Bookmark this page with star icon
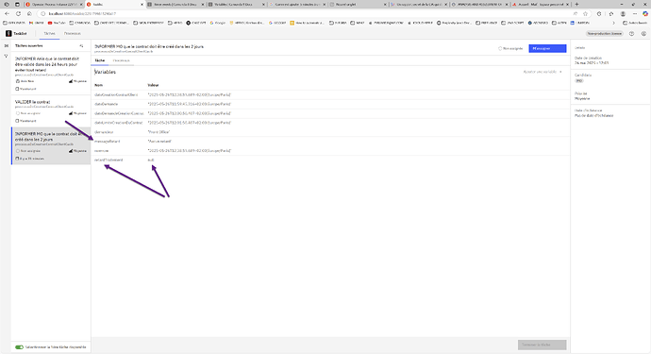The image size is (651, 354). 585,14
